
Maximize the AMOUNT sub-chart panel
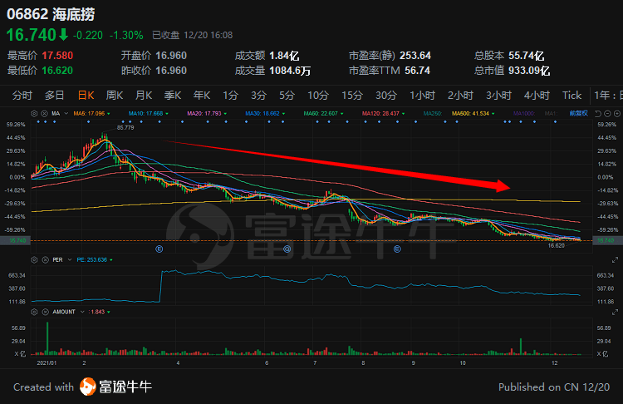615,313
